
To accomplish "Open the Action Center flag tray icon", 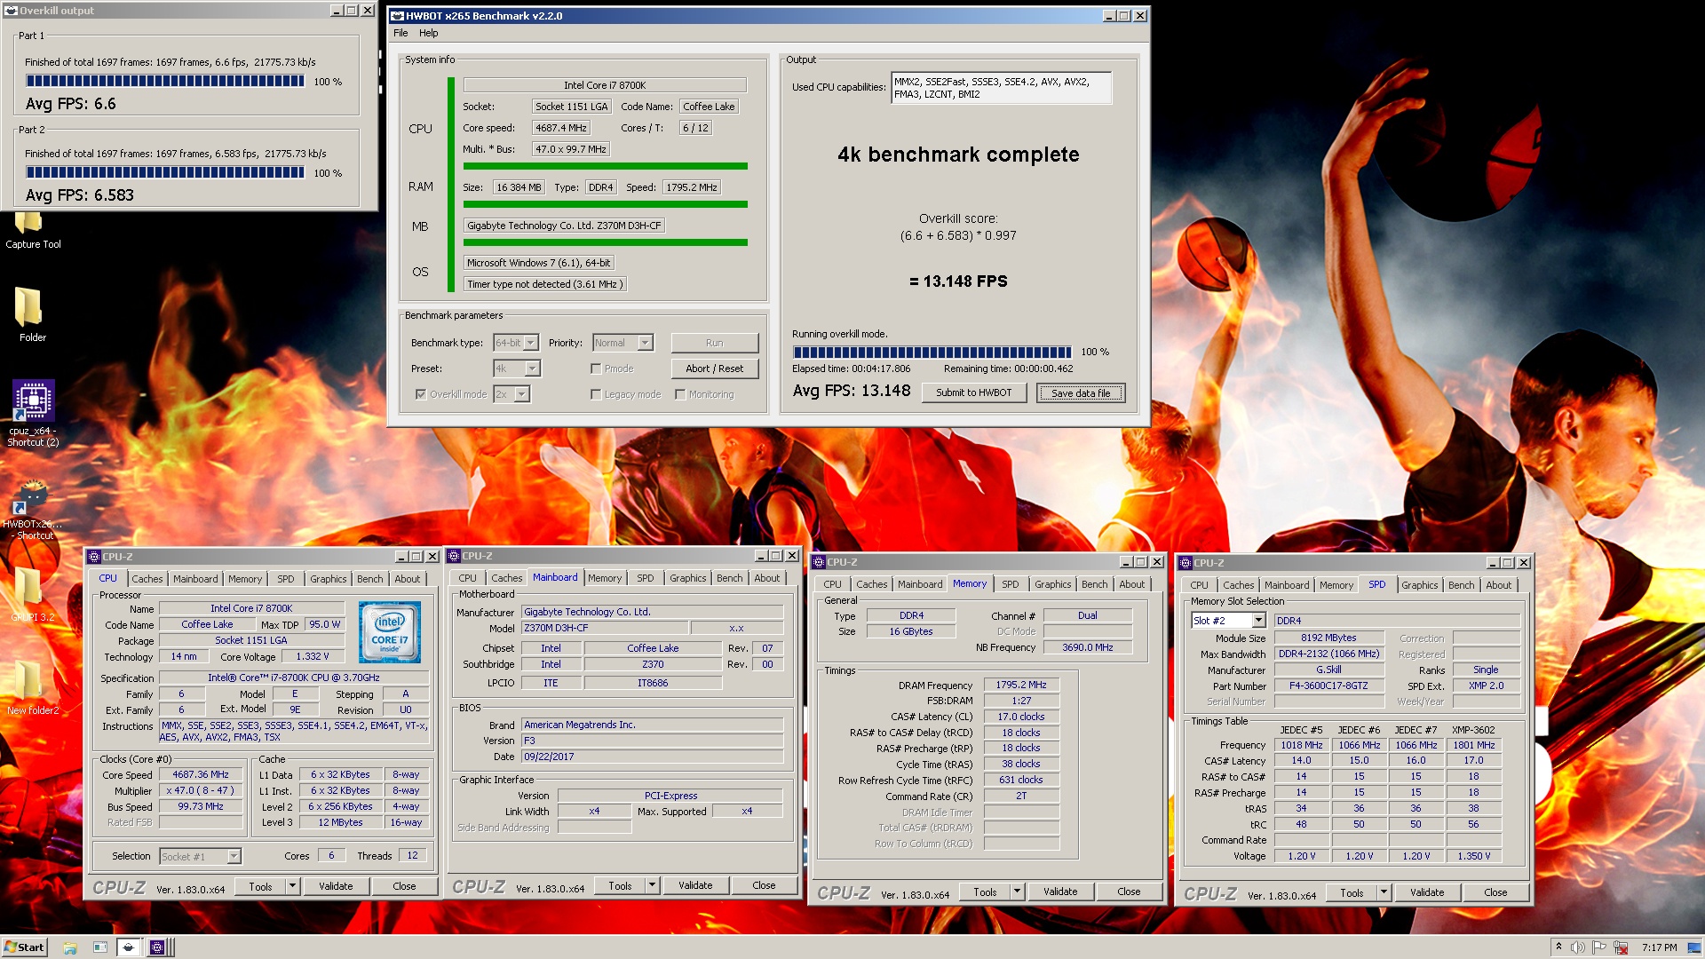I will 1599,947.
